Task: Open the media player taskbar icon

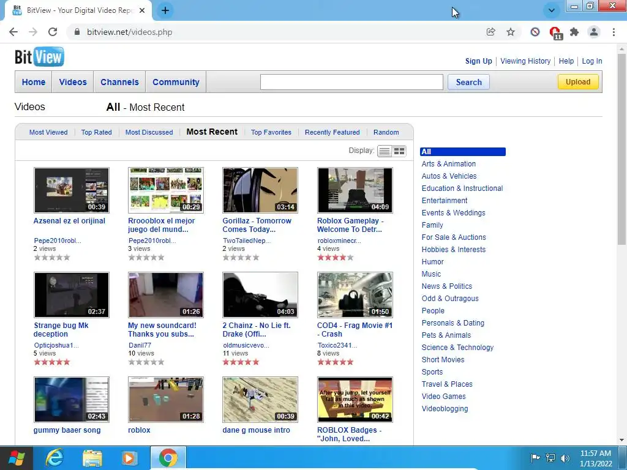Action: (x=129, y=458)
